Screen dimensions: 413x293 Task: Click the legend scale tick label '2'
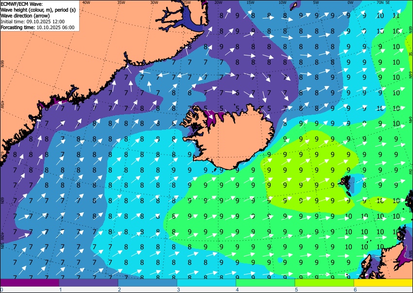pos(120,290)
